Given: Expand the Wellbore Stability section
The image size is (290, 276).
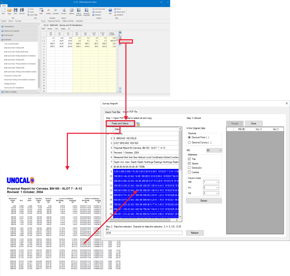Looking at the screenshot, I should 11,92.
